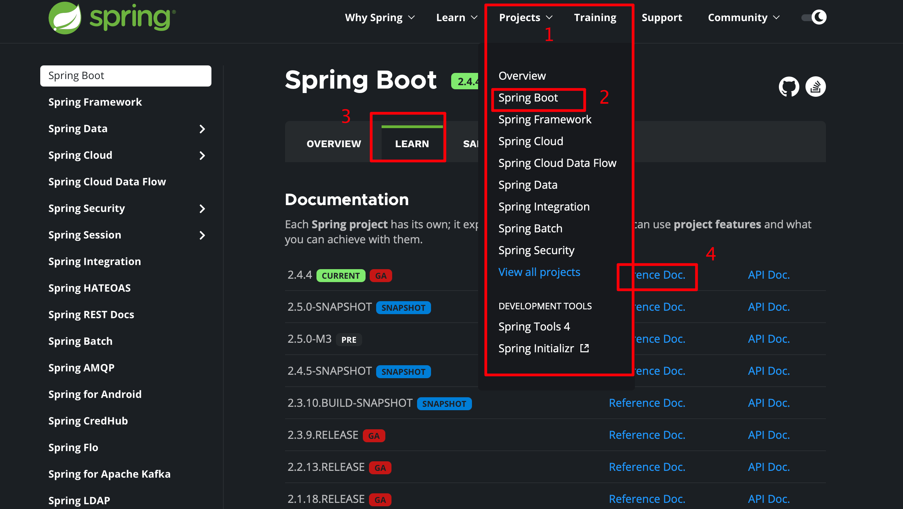Expand the Why Spring dropdown
903x509 pixels.
click(380, 17)
